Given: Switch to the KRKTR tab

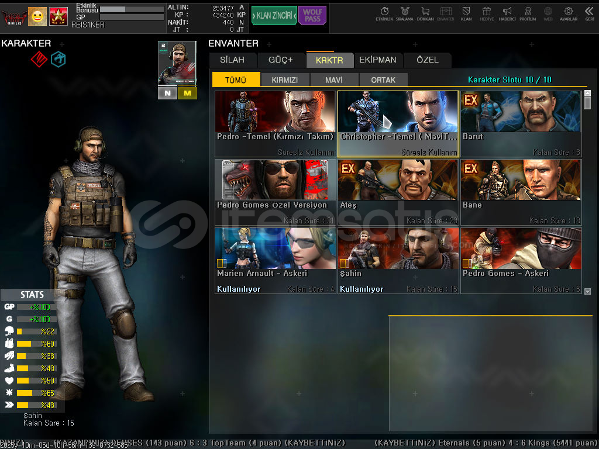Looking at the screenshot, I should (329, 60).
